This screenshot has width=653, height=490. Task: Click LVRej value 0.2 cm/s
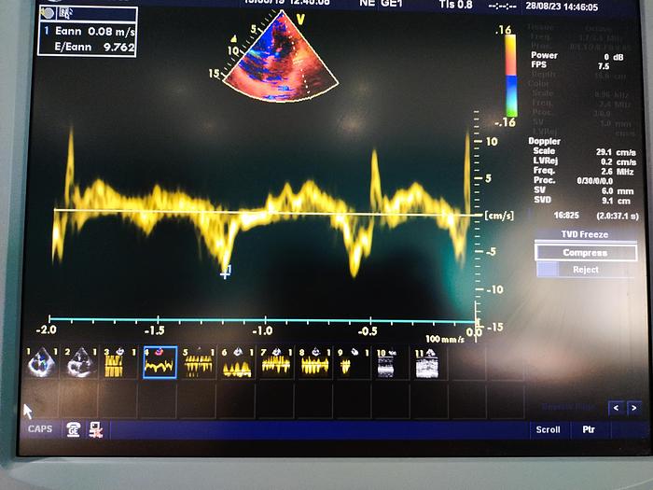pos(618,161)
